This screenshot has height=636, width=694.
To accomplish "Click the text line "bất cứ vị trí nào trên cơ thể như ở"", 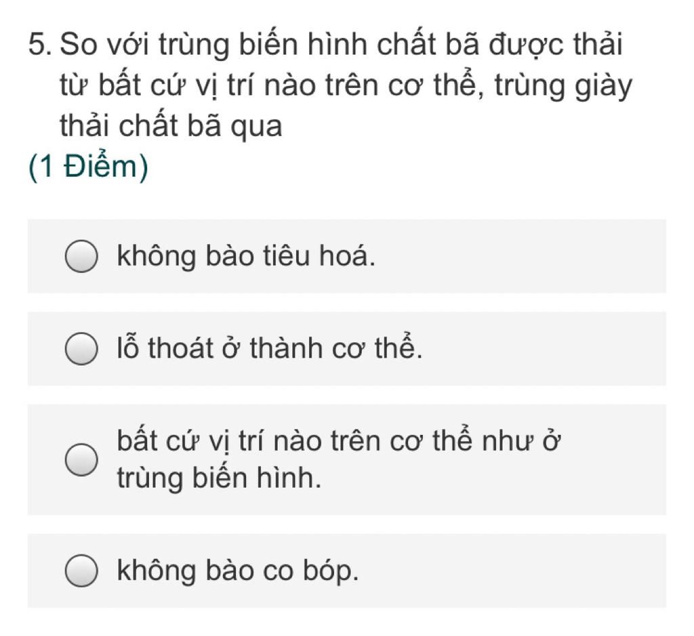I will coord(339,440).
